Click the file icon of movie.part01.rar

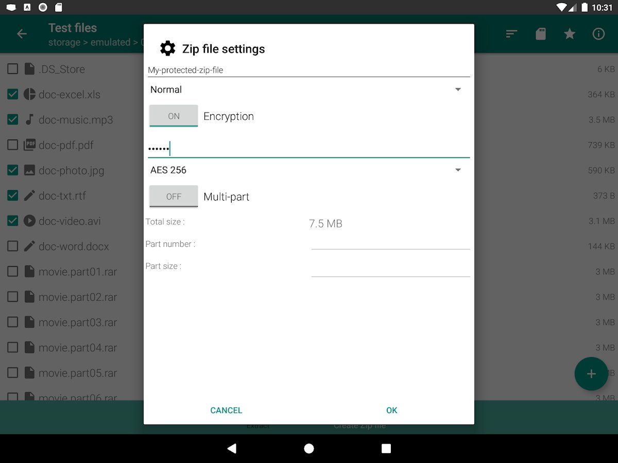point(29,271)
